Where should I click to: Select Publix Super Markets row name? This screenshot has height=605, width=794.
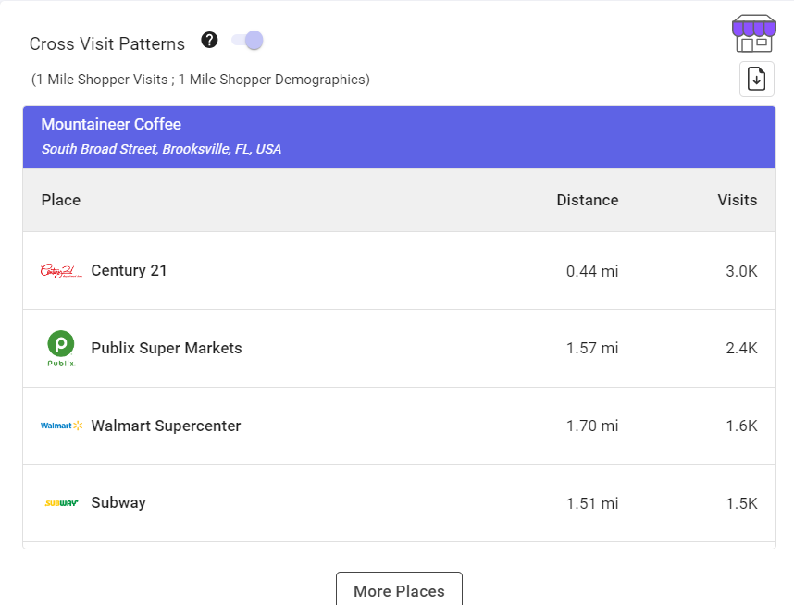coord(167,348)
